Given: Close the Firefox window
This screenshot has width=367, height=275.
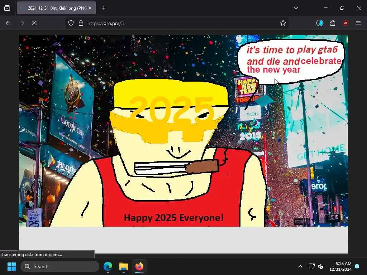Looking at the screenshot, I should pyautogui.click(x=358, y=8).
